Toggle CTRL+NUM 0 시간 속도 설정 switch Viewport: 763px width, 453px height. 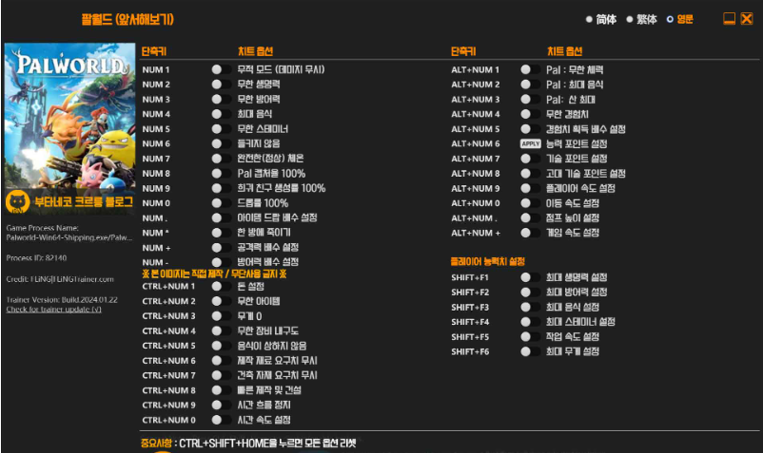pos(222,420)
